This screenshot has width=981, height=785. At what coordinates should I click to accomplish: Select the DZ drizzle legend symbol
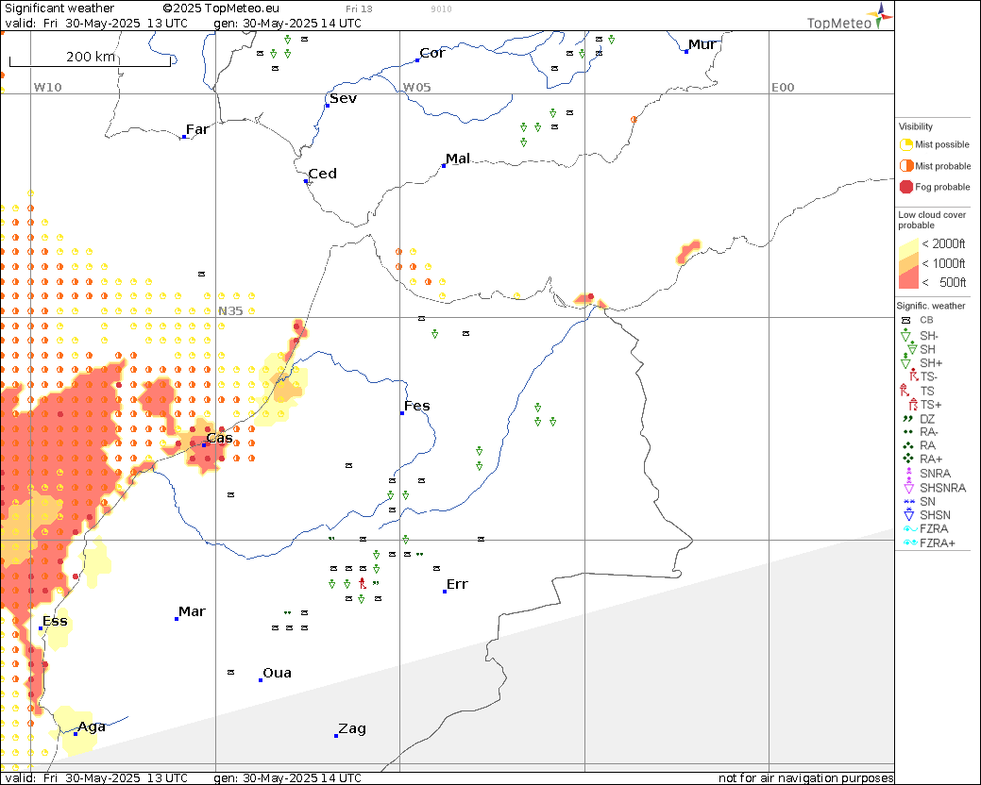[907, 419]
